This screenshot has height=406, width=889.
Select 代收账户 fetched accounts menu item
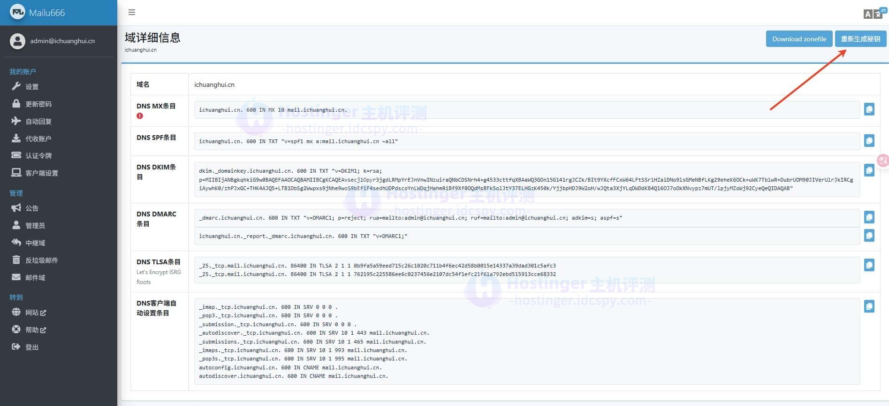point(38,139)
